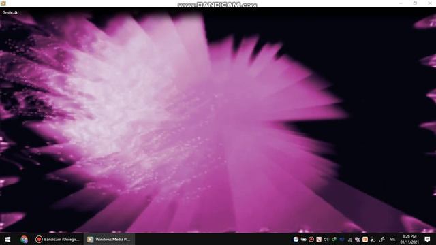The width and height of the screenshot is (436, 245).
Task: Click the battery status tray icon
Action: 303,239
